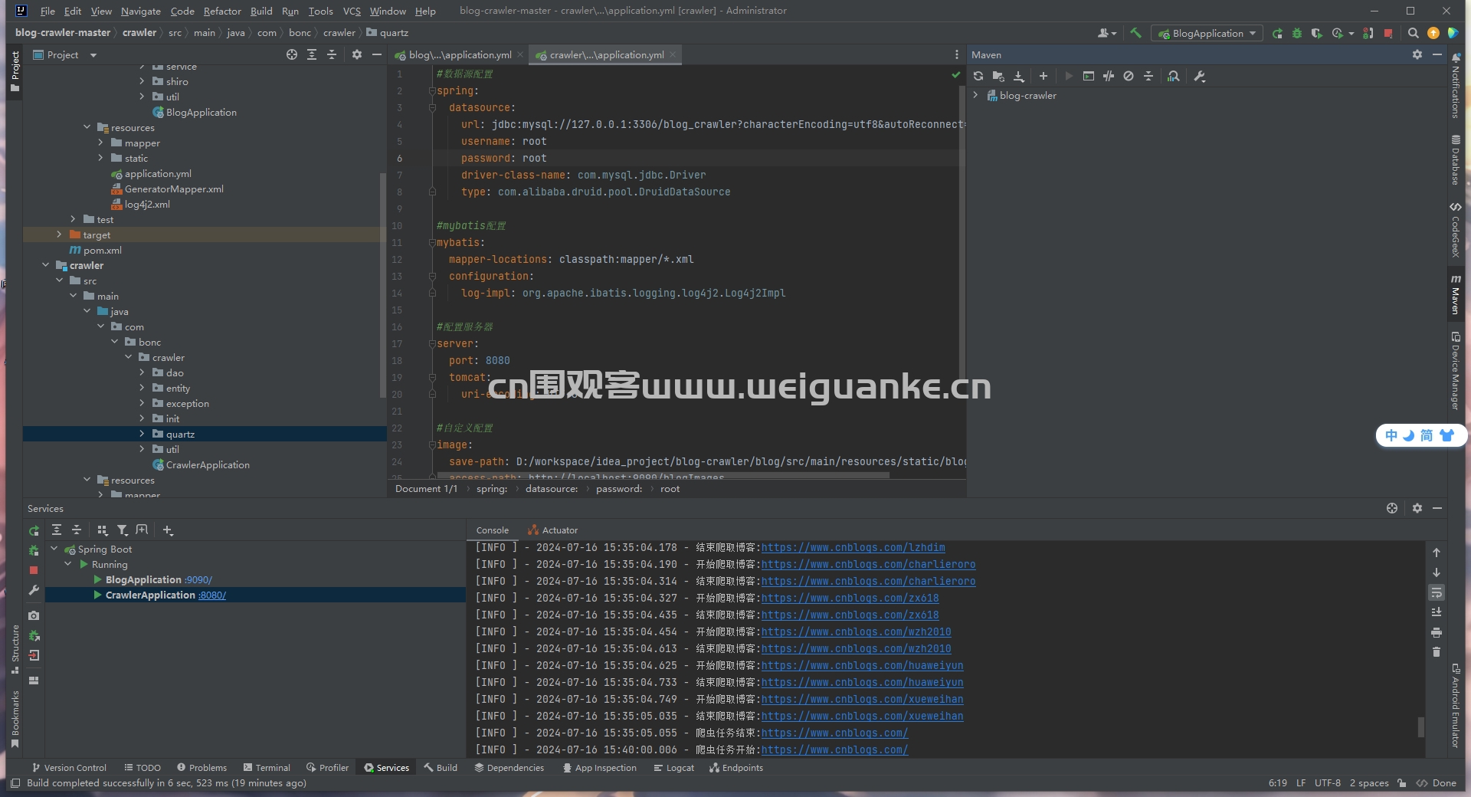The height and width of the screenshot is (797, 1471).
Task: Download Maven sources and documentation
Action: tap(1019, 76)
